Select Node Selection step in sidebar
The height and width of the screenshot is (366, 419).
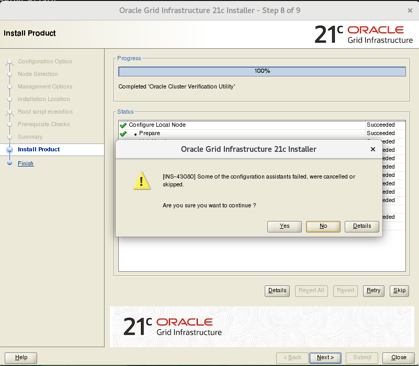point(38,74)
